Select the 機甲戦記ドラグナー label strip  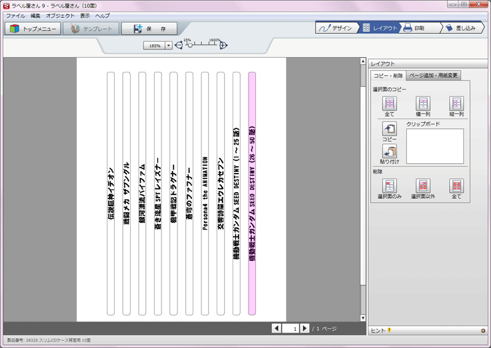tap(174, 193)
